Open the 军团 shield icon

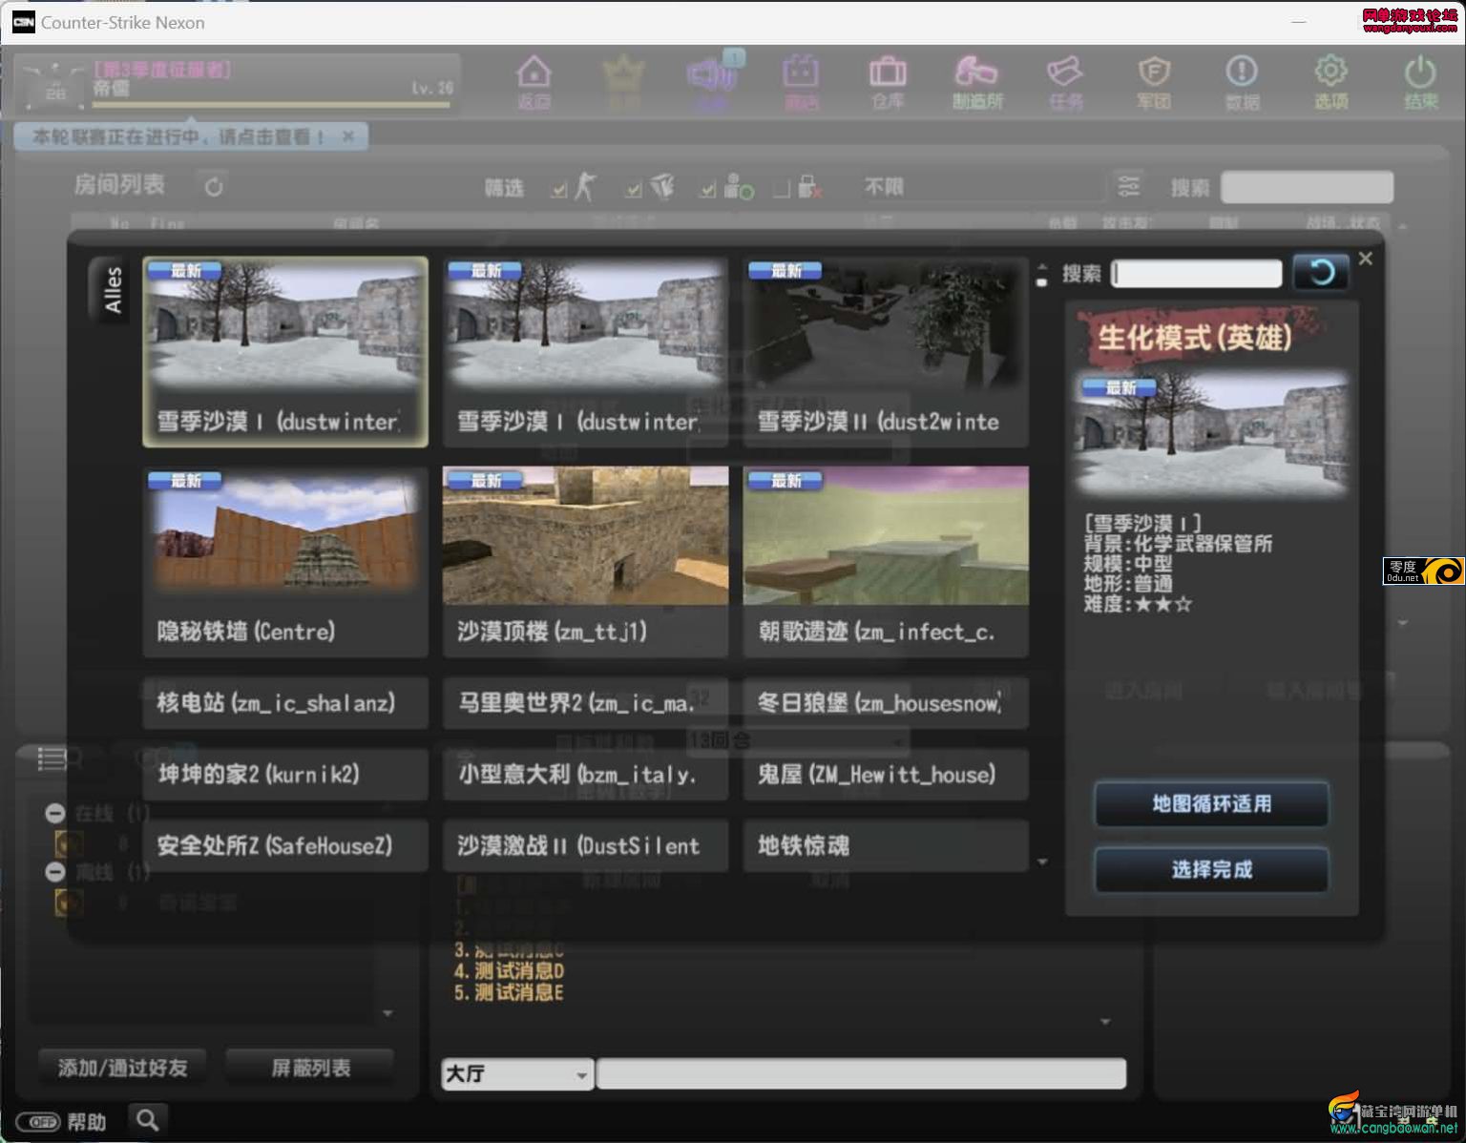tap(1154, 81)
